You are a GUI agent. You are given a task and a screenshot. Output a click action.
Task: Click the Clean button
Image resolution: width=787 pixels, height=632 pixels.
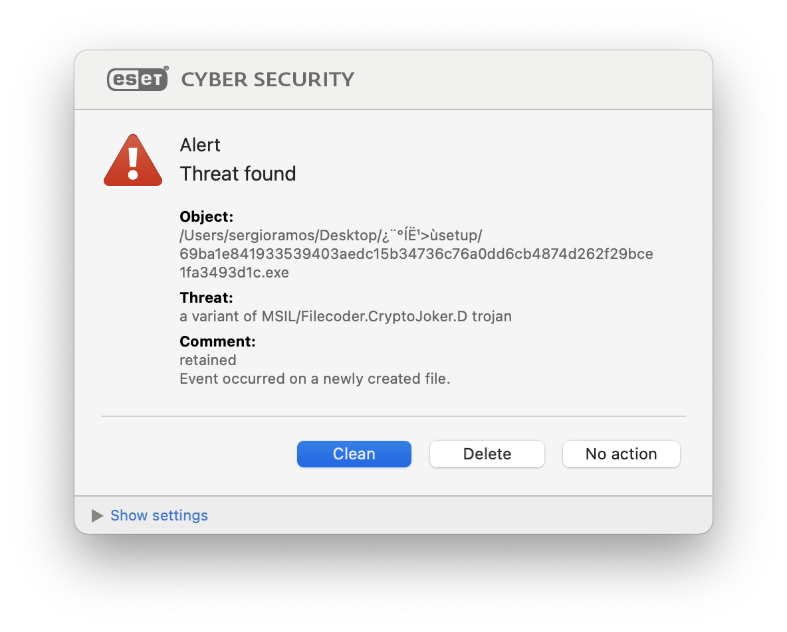click(x=354, y=454)
